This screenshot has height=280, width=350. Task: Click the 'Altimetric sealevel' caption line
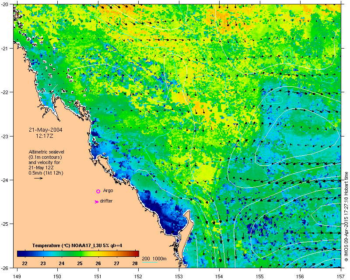(46, 152)
